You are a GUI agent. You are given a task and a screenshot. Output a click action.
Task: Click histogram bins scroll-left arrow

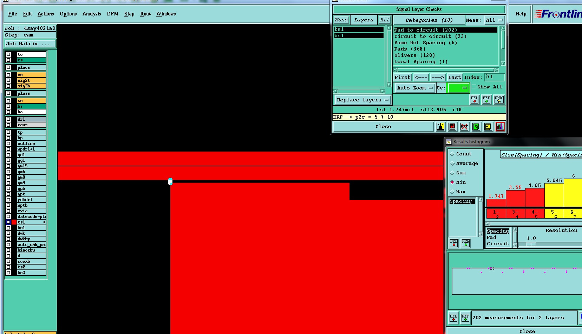tap(488, 223)
